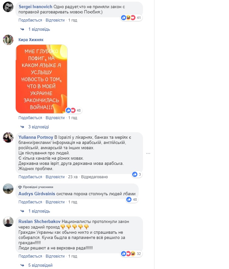Screen dimensions: 229x269
Task: Open Sergei Ivanovich's profile picture
Action: pos(8,7)
